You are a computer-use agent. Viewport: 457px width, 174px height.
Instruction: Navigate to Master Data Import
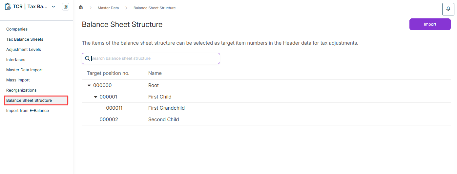tap(24, 70)
